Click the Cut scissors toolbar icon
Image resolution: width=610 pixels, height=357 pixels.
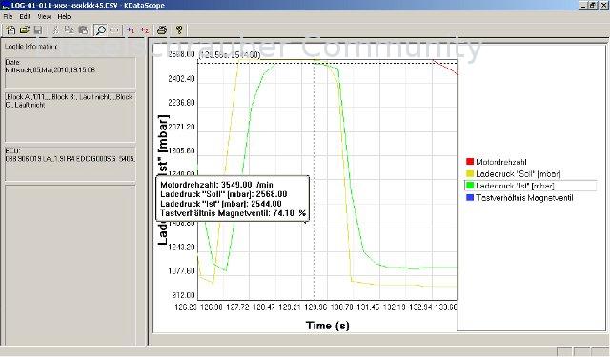point(55,30)
